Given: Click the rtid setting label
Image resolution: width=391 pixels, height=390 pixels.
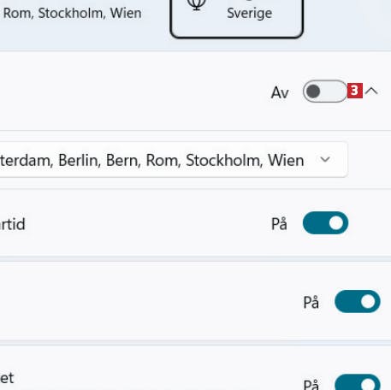Looking at the screenshot, I should [x=12, y=224].
